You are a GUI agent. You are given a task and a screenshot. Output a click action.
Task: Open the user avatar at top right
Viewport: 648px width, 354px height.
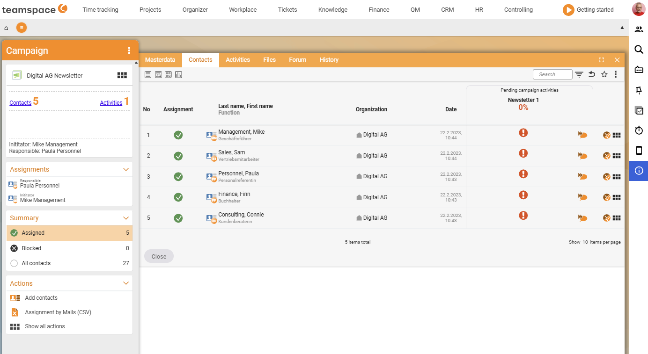pyautogui.click(x=639, y=9)
